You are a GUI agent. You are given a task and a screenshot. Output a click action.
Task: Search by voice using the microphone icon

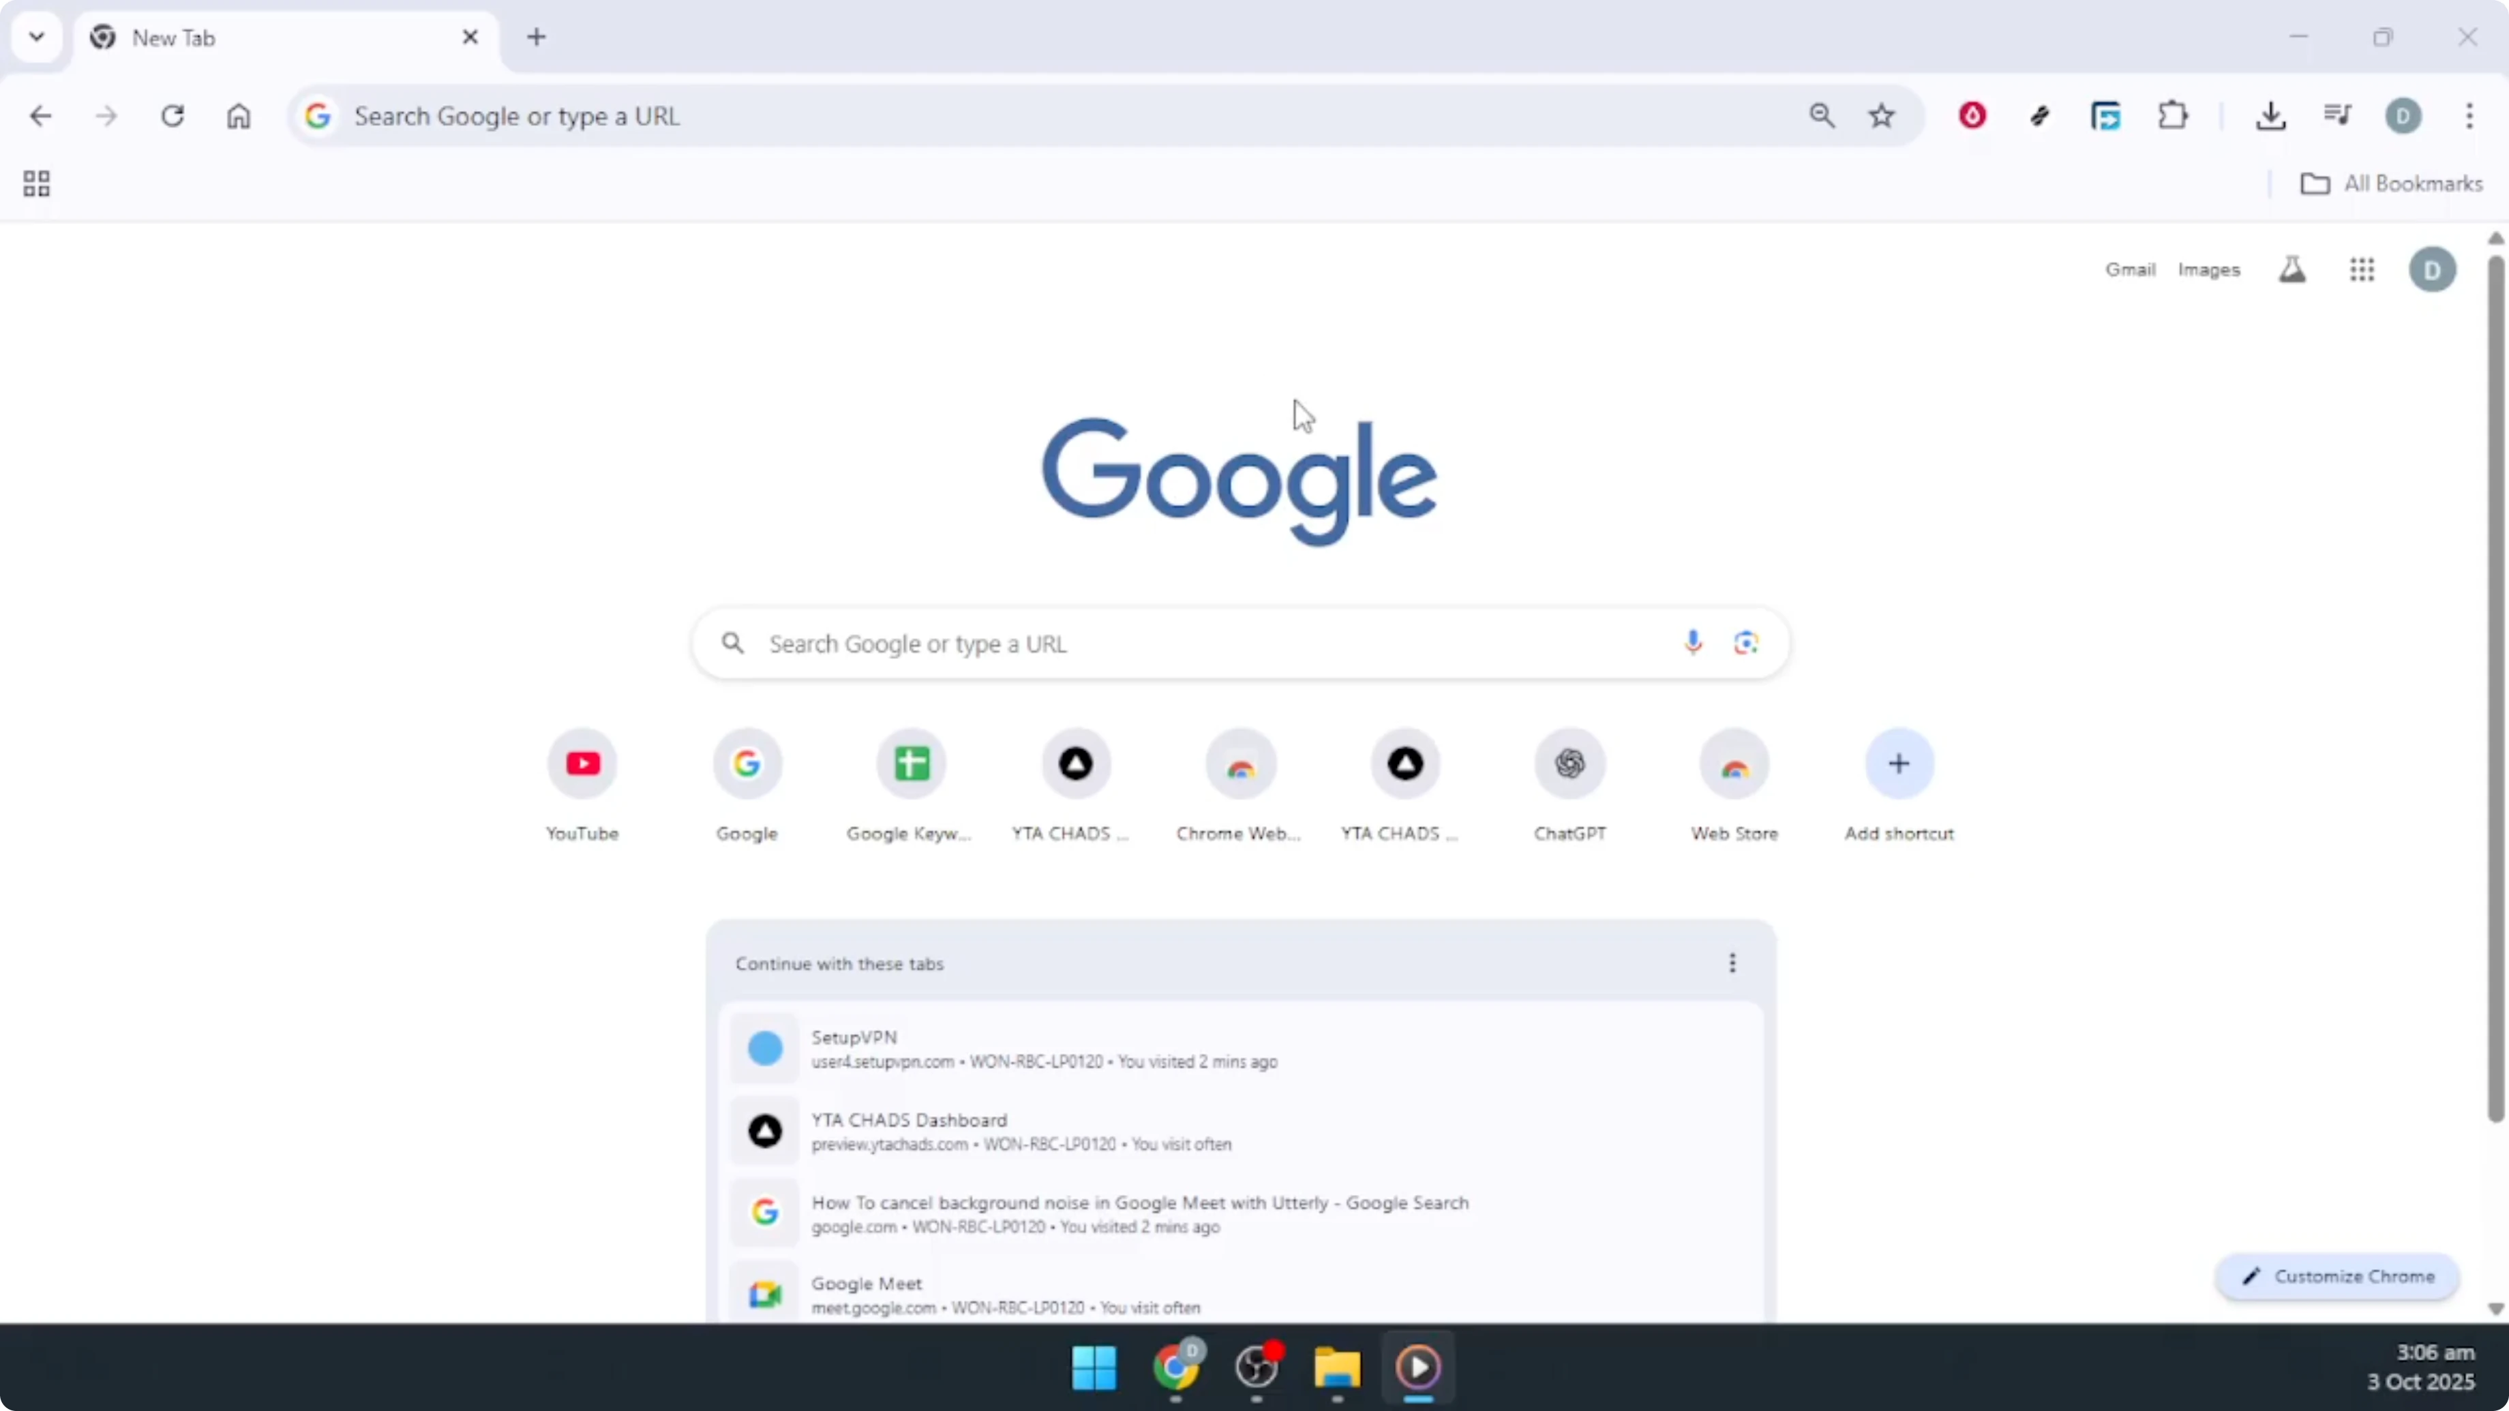point(1693,643)
